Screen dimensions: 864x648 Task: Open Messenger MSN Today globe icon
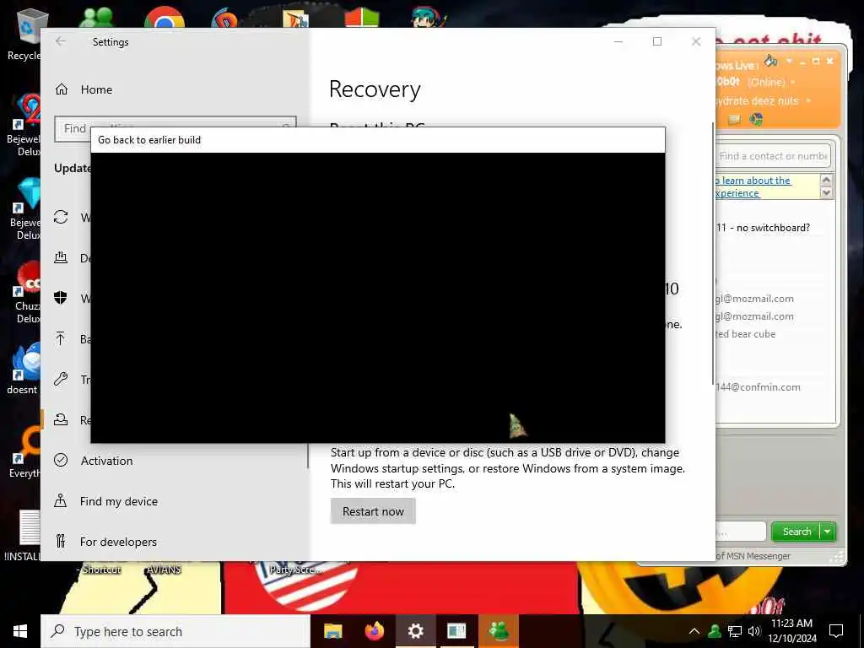757,119
